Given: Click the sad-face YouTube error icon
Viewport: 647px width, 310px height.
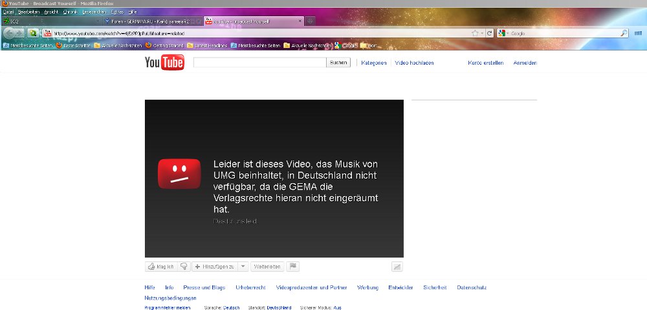Looking at the screenshot, I should (x=179, y=174).
